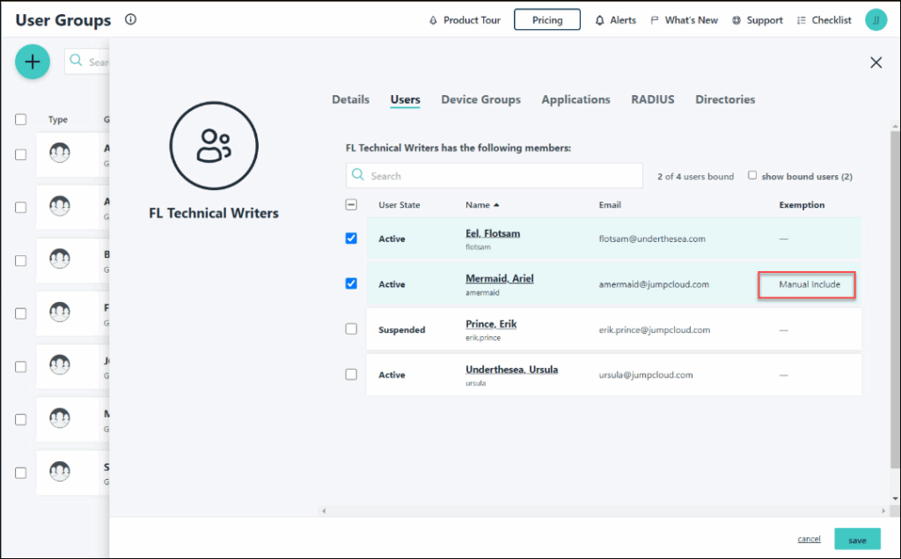
Task: Uncheck the Eel, Flotsam user checkbox
Action: click(x=351, y=239)
